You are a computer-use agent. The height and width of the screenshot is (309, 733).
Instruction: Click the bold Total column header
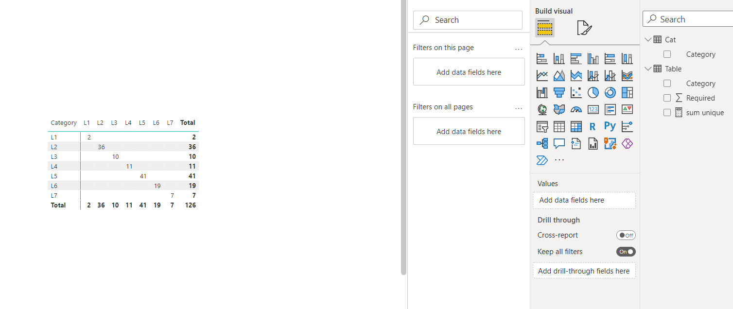[188, 123]
